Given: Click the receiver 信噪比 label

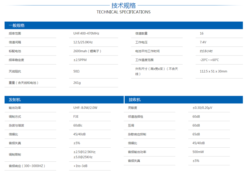Looking at the screenshot, I should (x=133, y=143).
